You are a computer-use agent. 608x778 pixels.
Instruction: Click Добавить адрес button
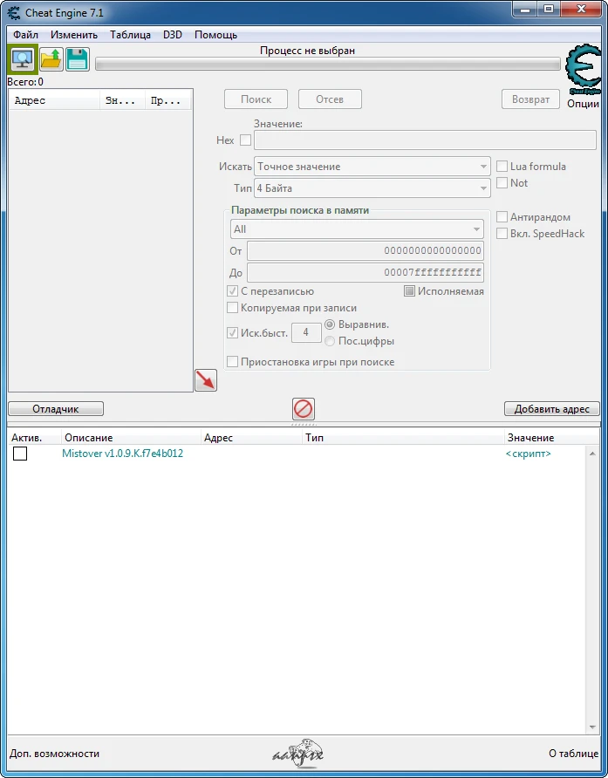pos(552,409)
